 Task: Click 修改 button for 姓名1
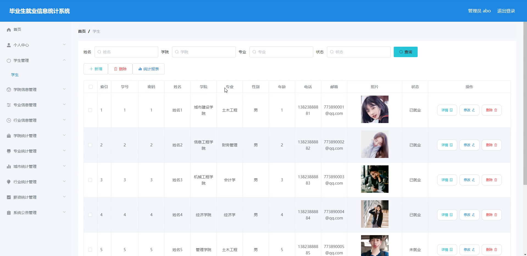469,110
